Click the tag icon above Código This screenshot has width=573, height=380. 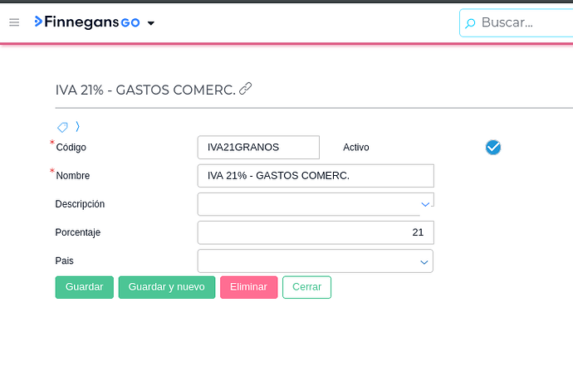[62, 127]
